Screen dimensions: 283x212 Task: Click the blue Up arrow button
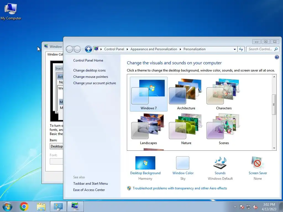88,49
